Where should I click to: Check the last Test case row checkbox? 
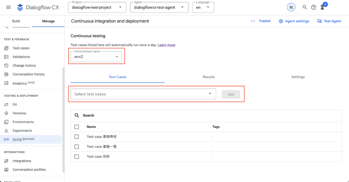click(77, 157)
